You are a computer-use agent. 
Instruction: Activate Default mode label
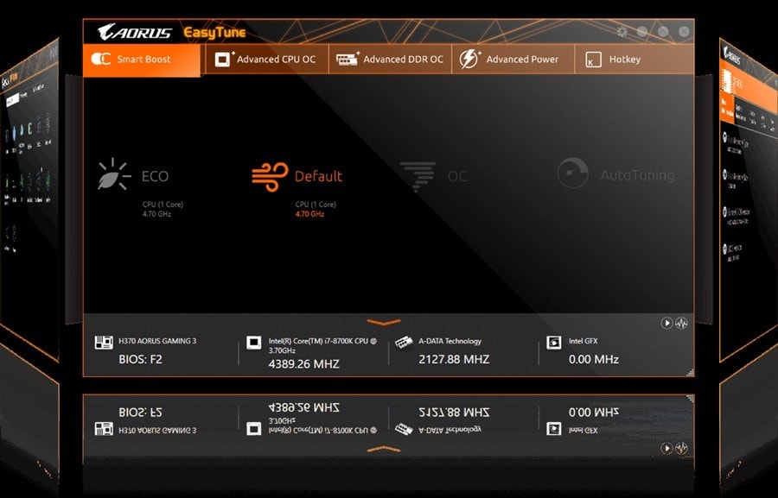tap(318, 176)
